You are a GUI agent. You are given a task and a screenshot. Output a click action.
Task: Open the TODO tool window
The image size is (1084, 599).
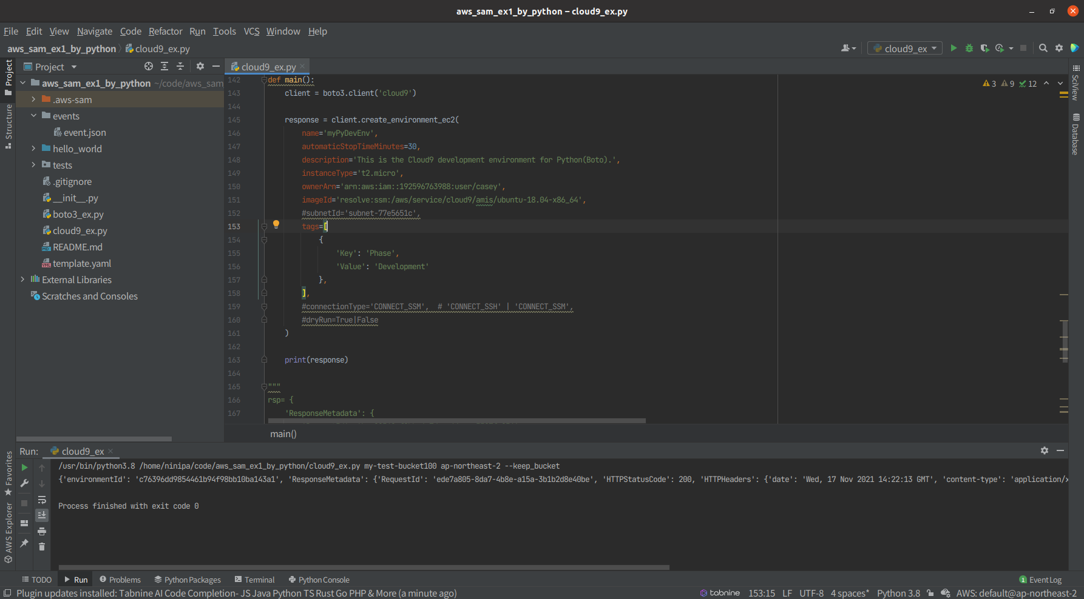point(36,580)
